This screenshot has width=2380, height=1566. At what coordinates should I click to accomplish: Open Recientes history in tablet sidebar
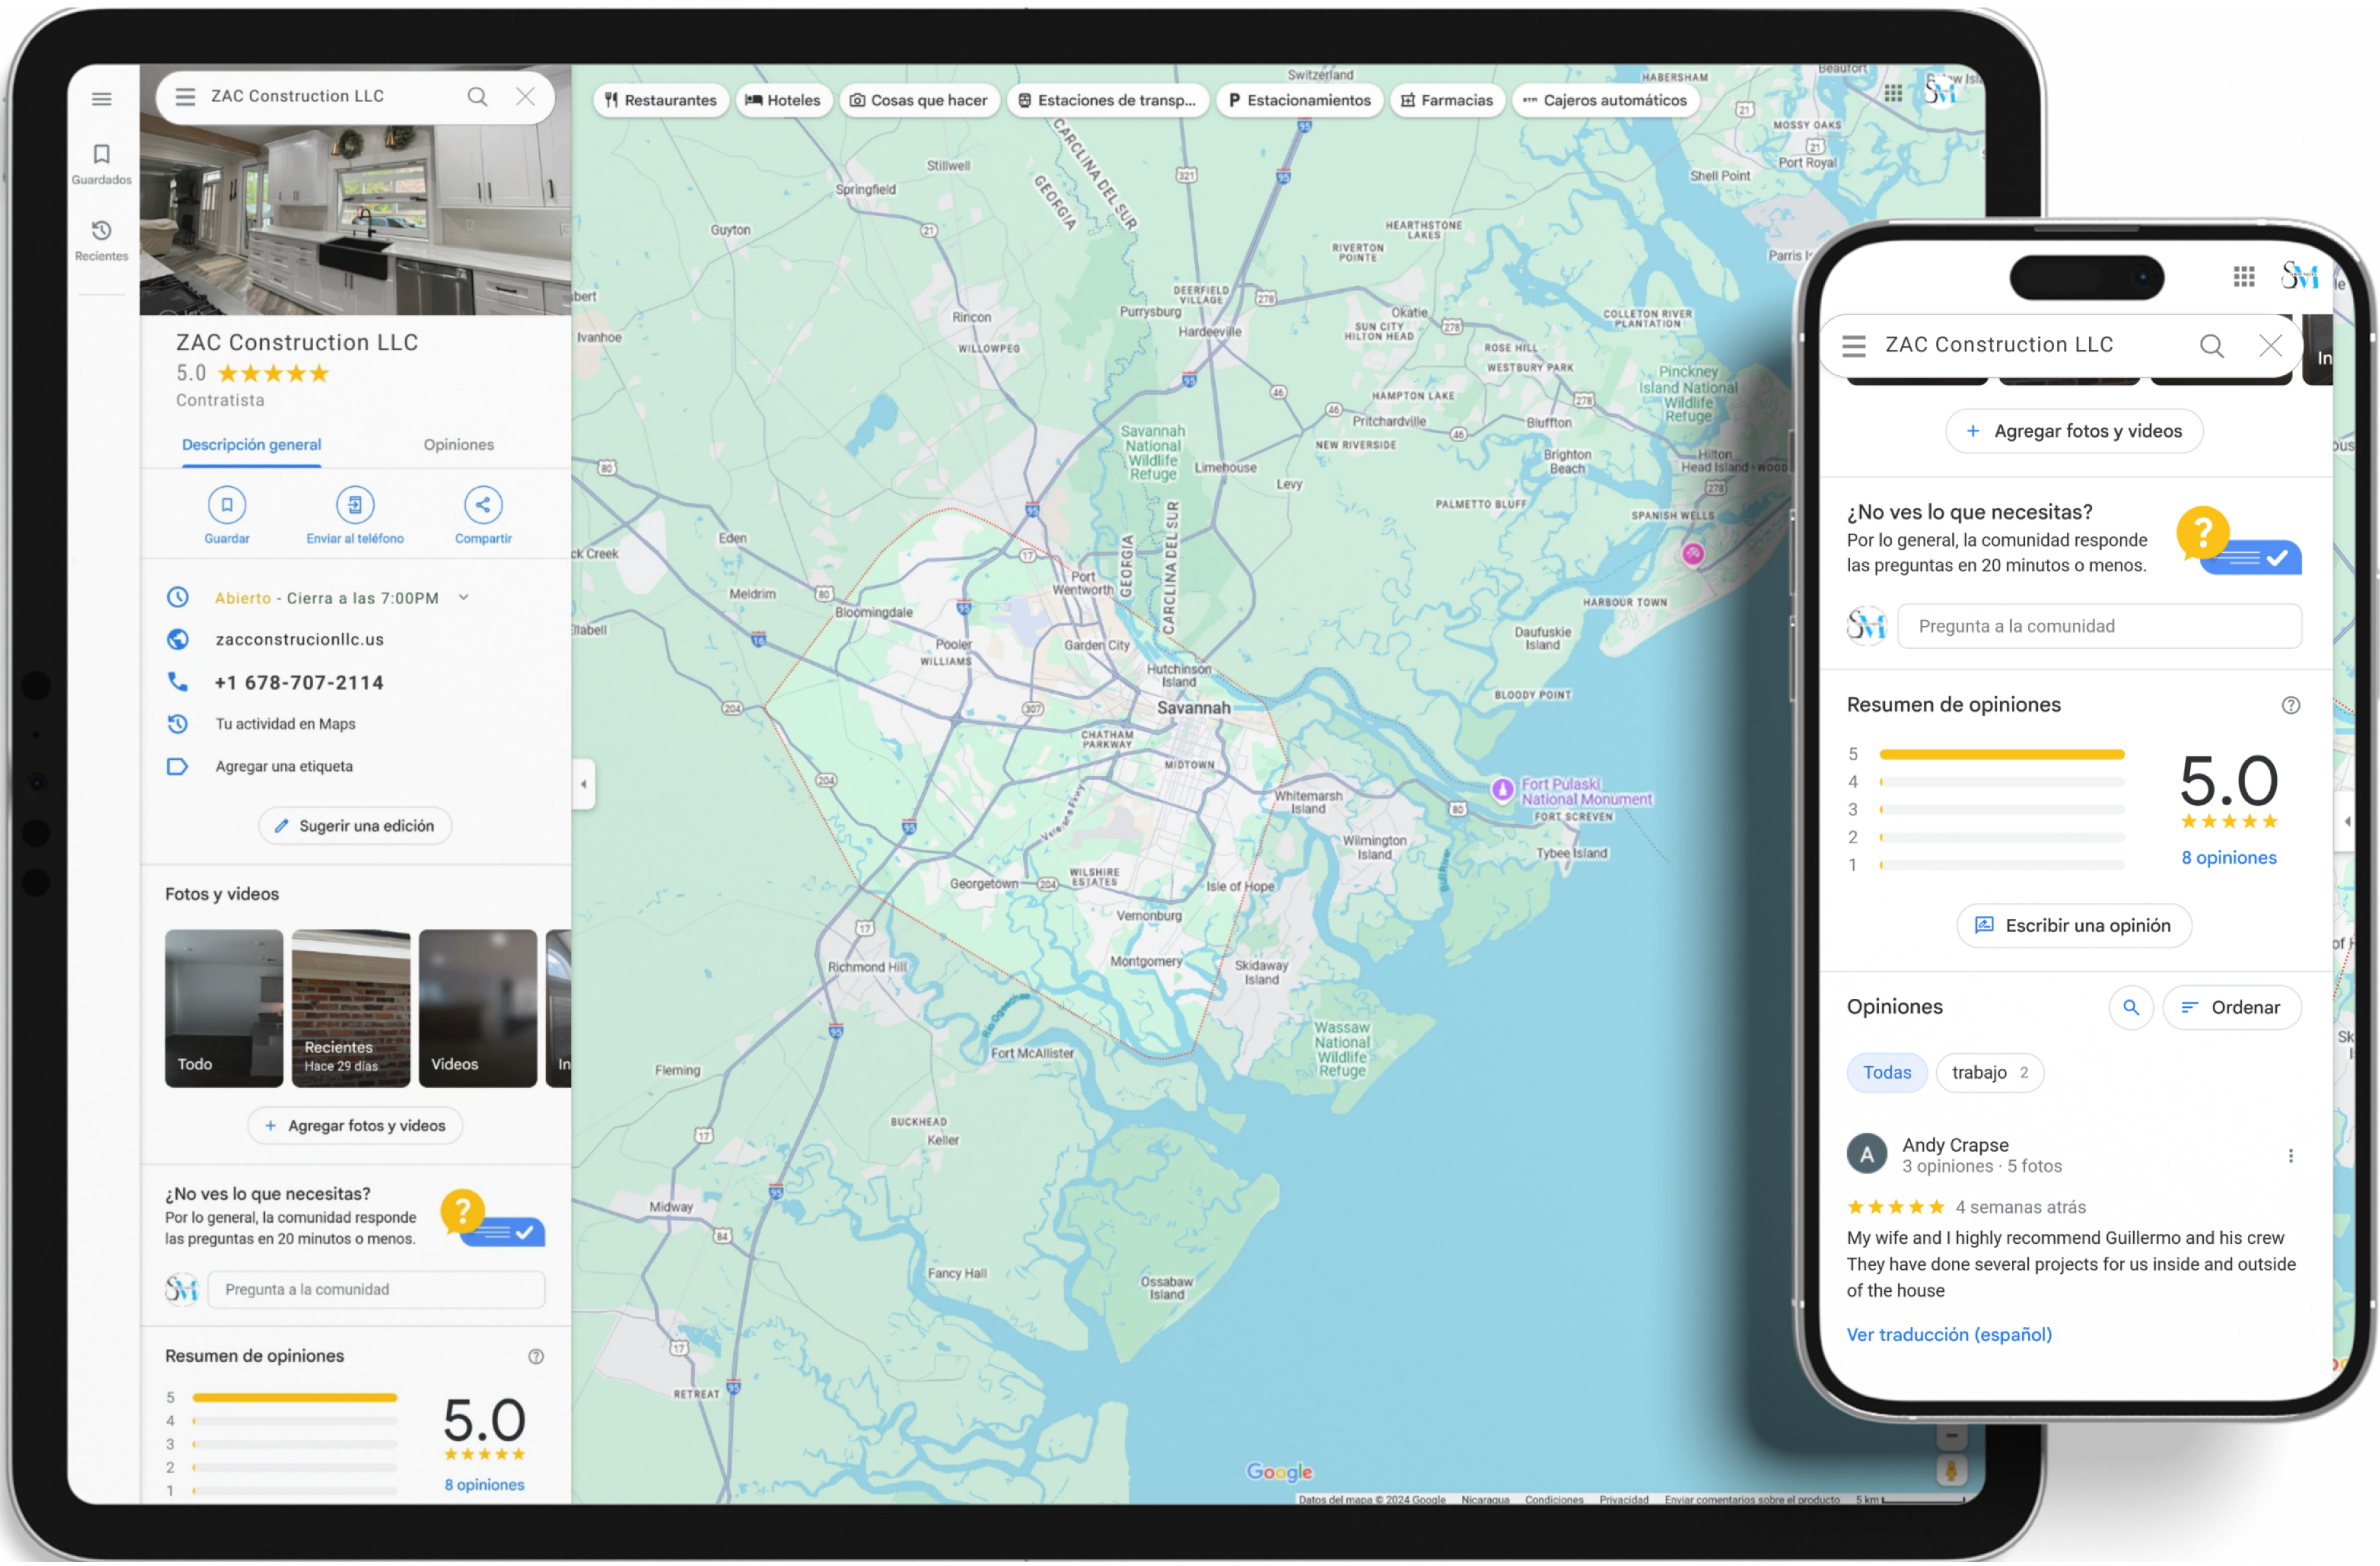pos(102,241)
